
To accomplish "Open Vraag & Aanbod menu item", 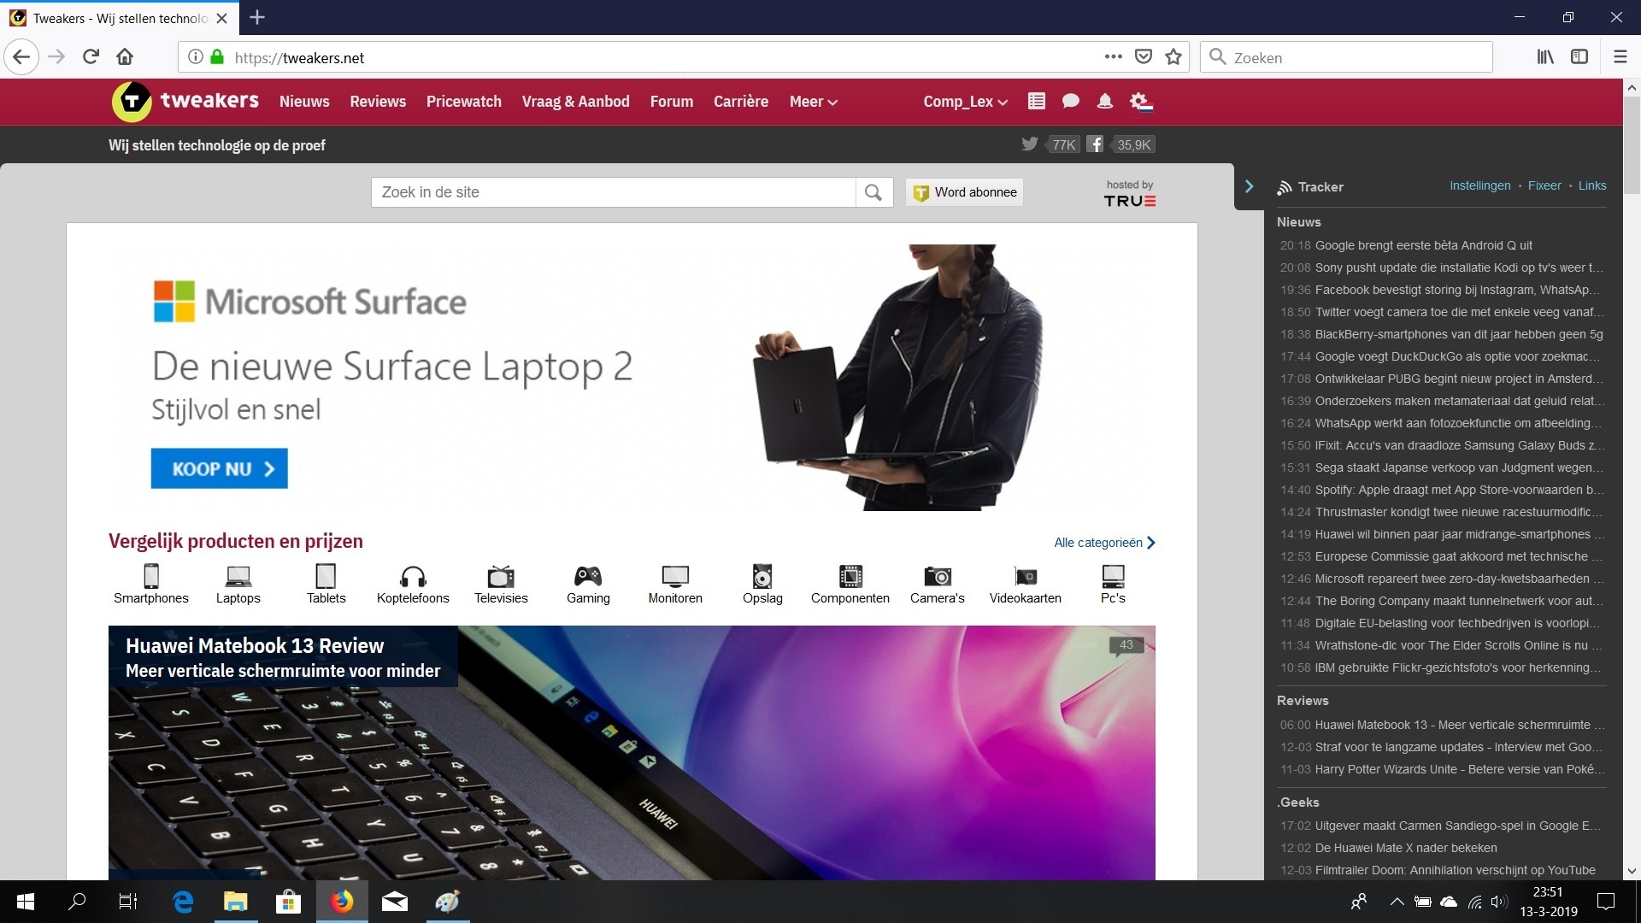I will coord(576,102).
